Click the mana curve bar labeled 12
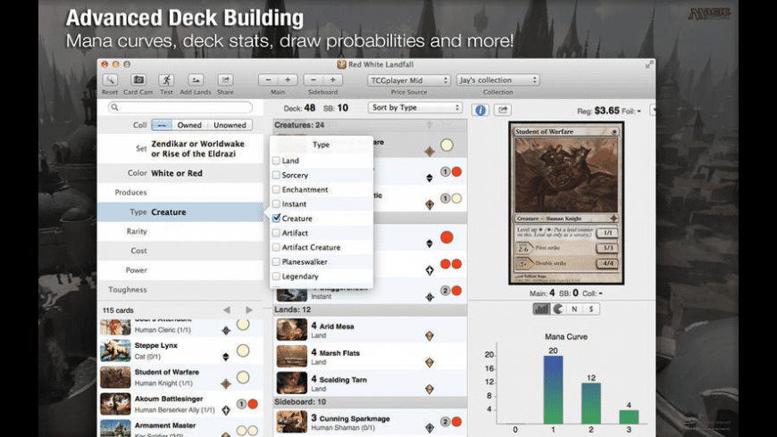777x437 pixels. (x=590, y=403)
